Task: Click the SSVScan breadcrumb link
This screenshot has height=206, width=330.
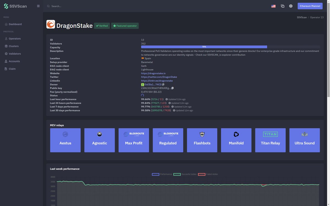Action: click(x=302, y=17)
